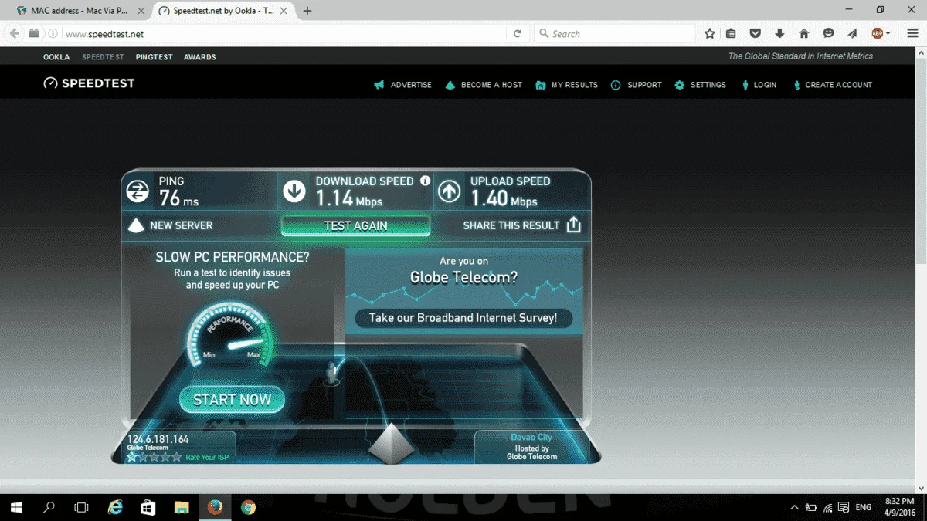The height and width of the screenshot is (521, 927).
Task: Select AWARDS top nav item
Action: click(200, 57)
